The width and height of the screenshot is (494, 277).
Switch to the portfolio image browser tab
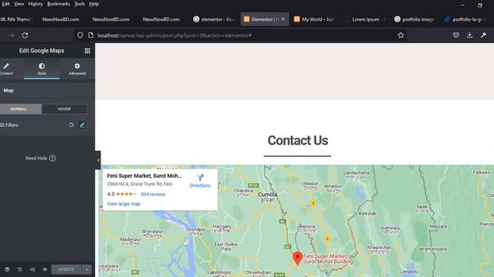point(414,19)
